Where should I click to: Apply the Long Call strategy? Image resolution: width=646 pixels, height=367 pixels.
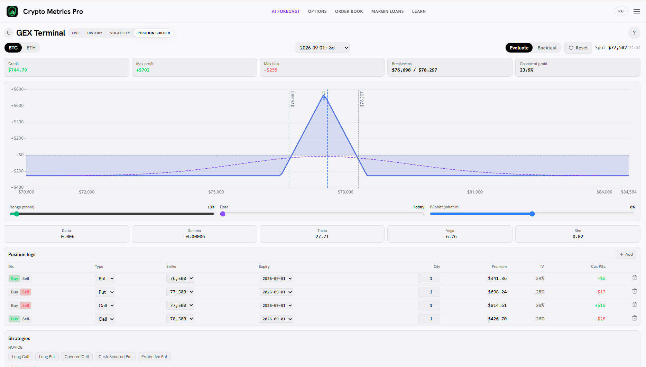[x=21, y=357]
